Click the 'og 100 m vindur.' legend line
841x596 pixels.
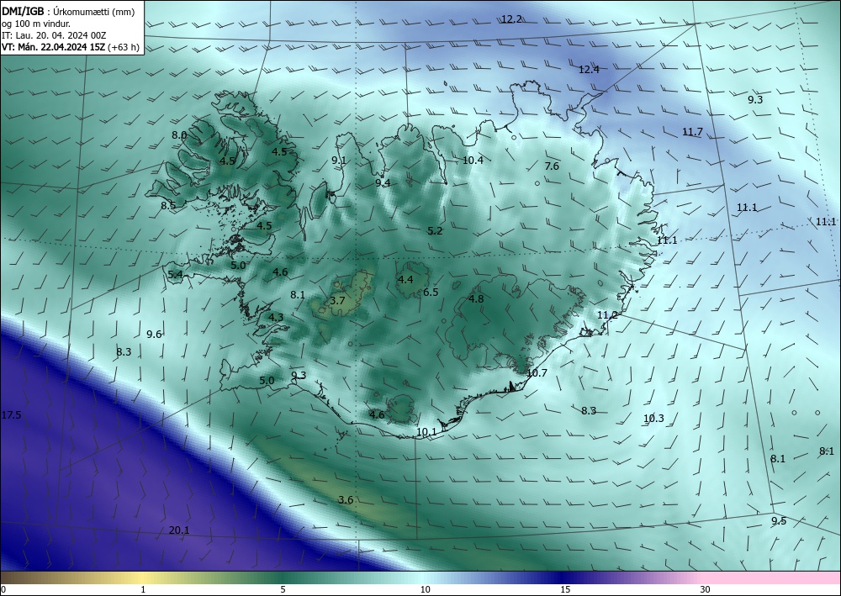(x=36, y=24)
